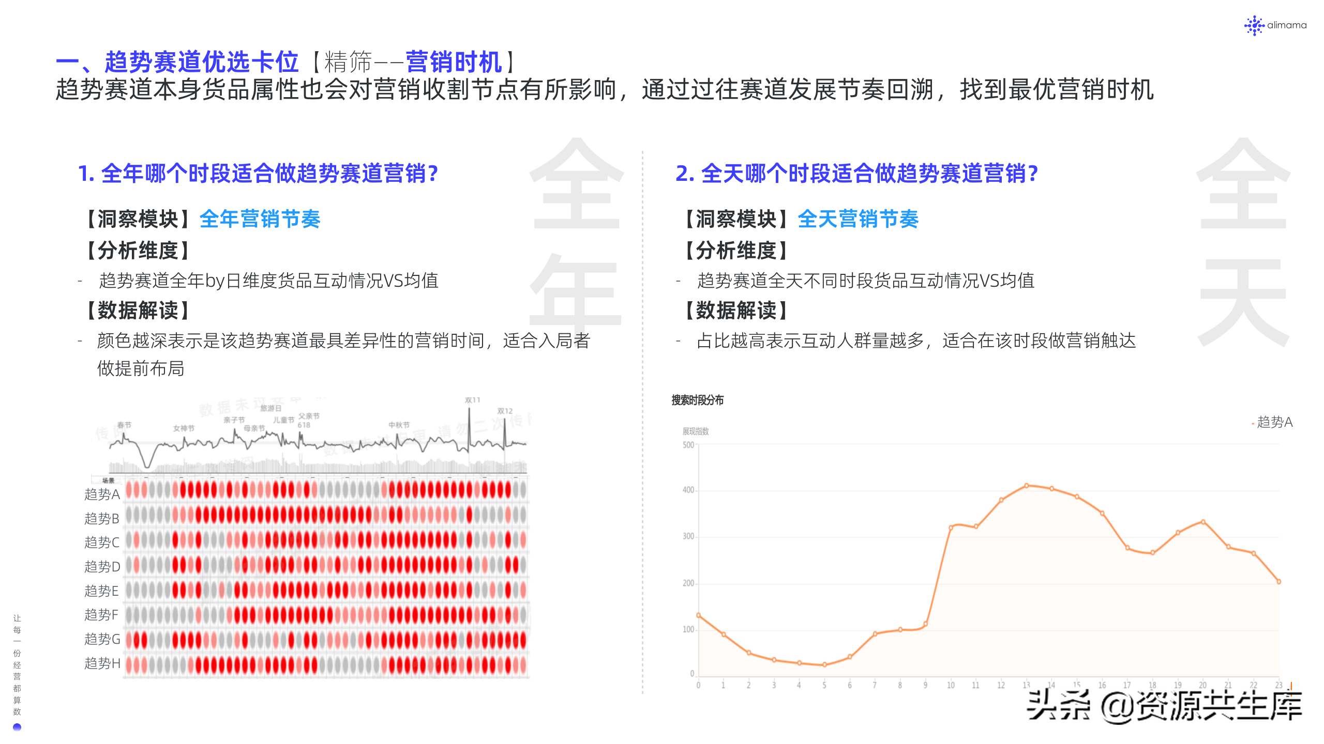
Task: Click the alimama logo icon
Action: (1254, 25)
